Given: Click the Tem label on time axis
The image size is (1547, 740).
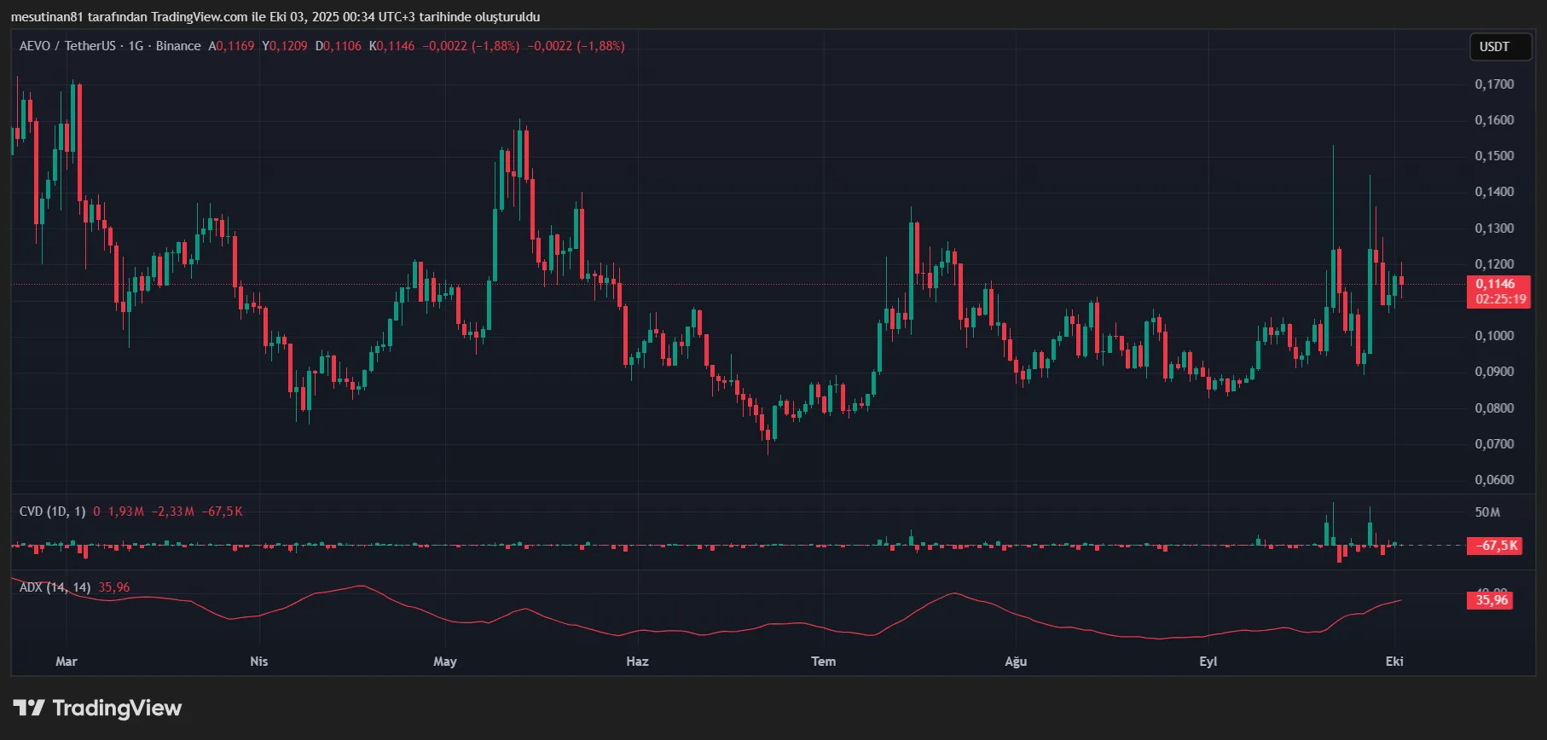Looking at the screenshot, I should pyautogui.click(x=823, y=662).
